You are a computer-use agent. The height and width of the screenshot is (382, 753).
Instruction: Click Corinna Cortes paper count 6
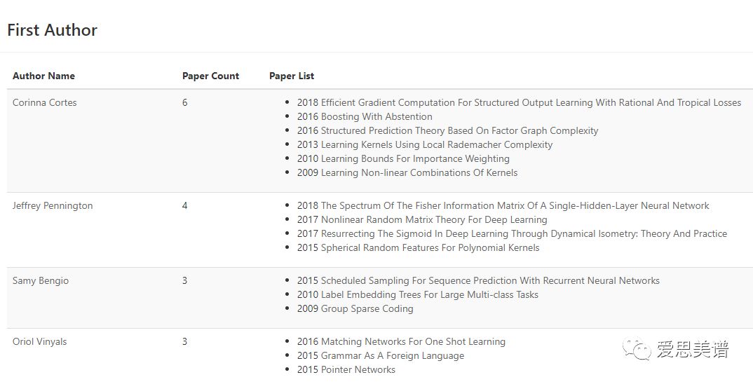[185, 102]
